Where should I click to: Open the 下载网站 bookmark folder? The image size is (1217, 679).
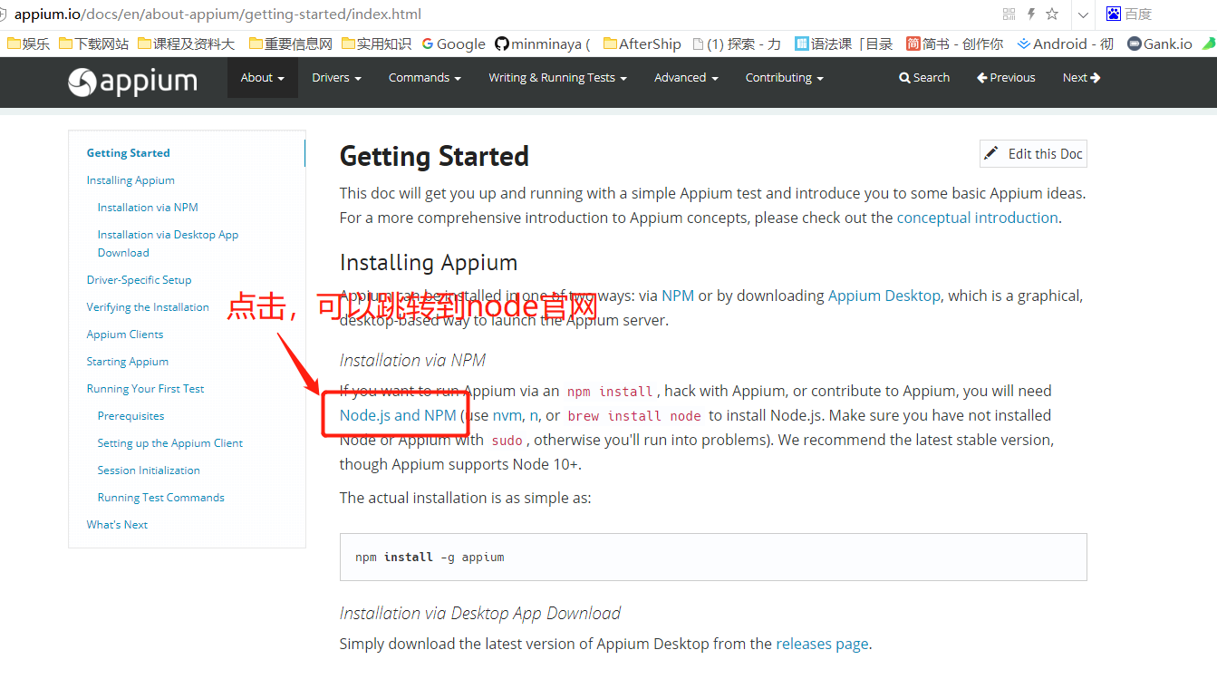pos(96,44)
